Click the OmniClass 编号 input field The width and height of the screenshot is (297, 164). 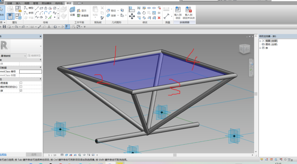[30, 72]
